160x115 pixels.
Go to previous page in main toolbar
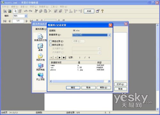[10, 21]
